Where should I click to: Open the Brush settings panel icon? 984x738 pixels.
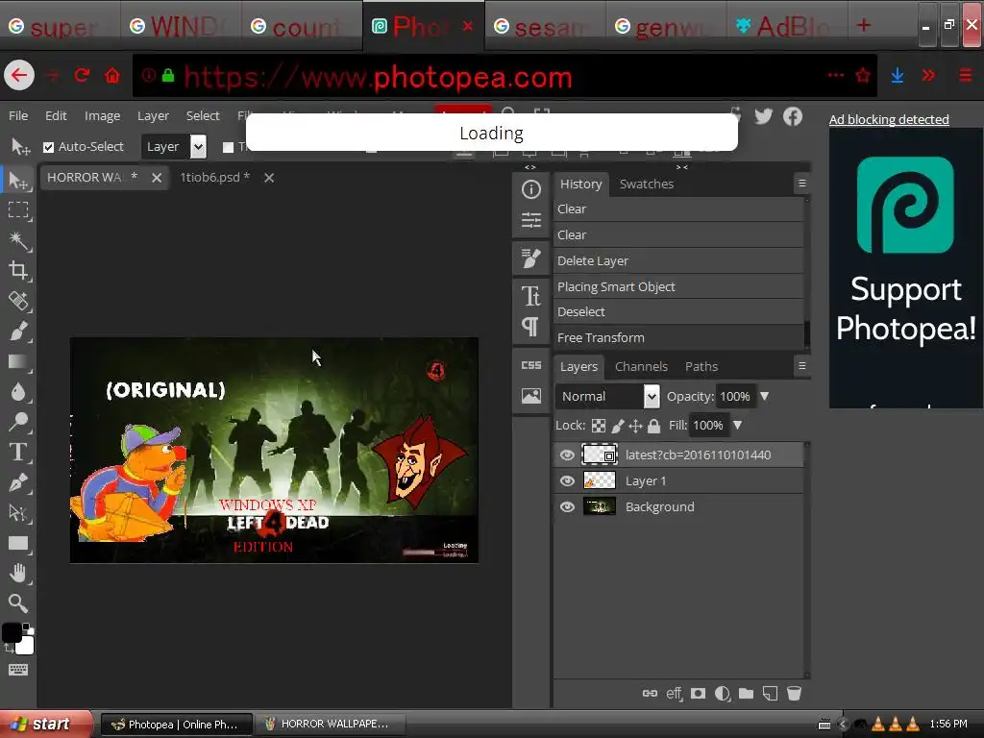(530, 258)
